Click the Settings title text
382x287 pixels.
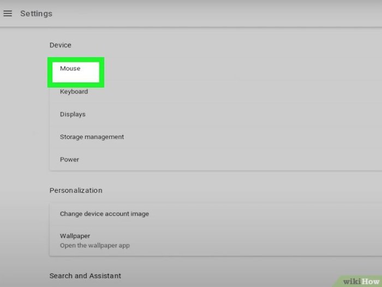(x=37, y=14)
